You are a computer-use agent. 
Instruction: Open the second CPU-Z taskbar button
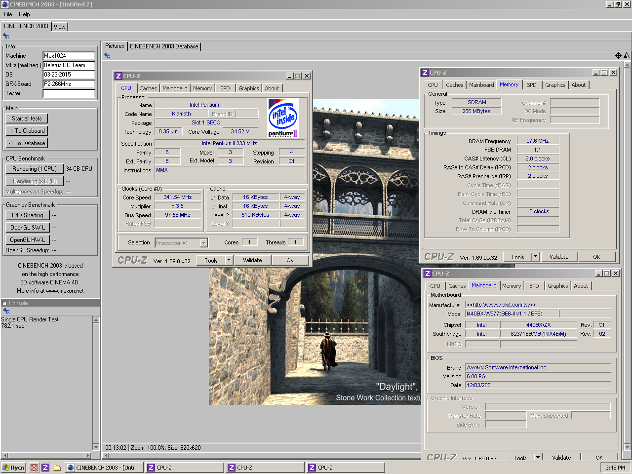265,468
